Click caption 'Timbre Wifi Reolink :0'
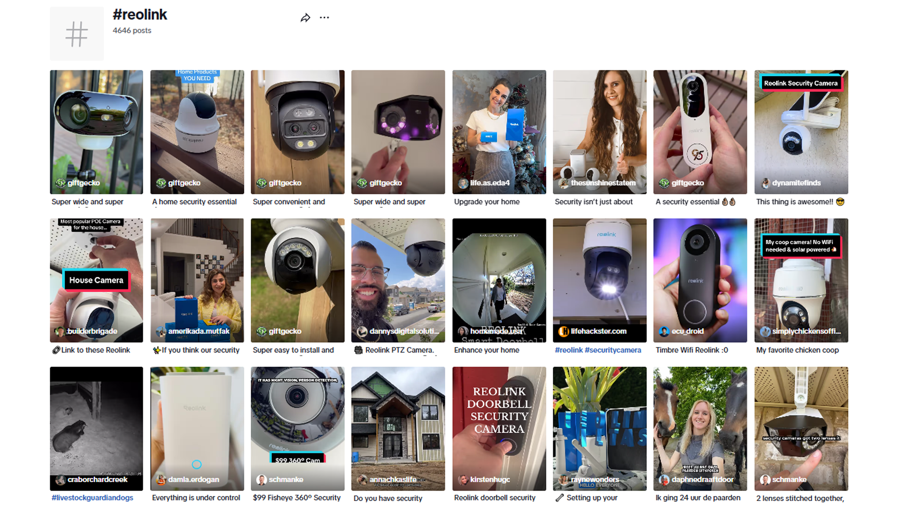Screen dimensions: 905x509 pos(691,350)
